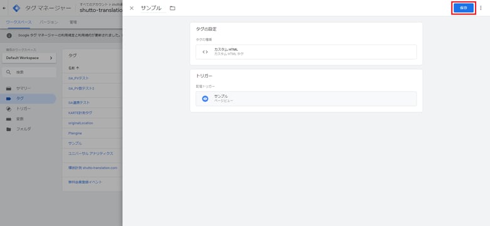Screen dimensions: 490x226
Task: Open the サンプル ページビュー trigger row
Action: click(306, 99)
